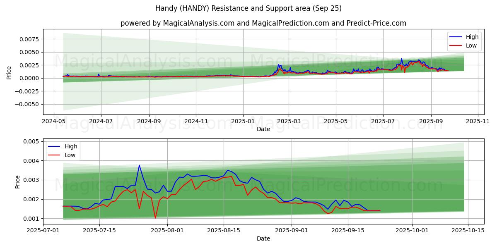Click the bottom chart x-axis label '2025-09-15'
Screen dimensions: 497x248
348,231
